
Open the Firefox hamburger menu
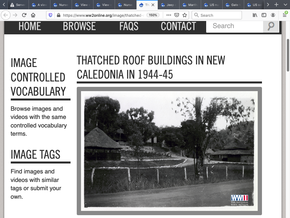(285, 15)
